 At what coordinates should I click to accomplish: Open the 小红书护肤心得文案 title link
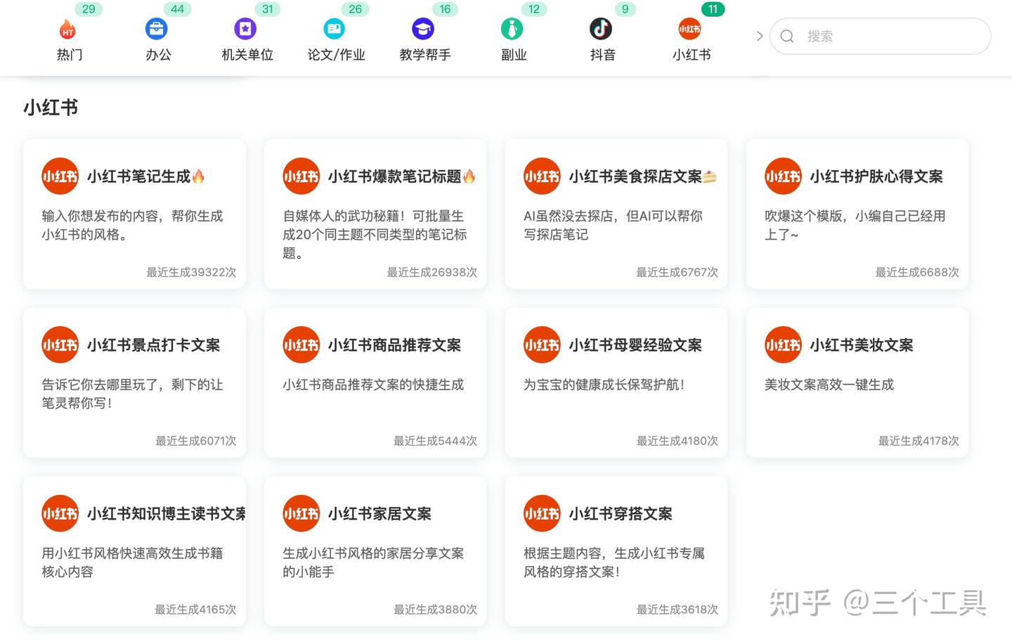click(x=876, y=176)
